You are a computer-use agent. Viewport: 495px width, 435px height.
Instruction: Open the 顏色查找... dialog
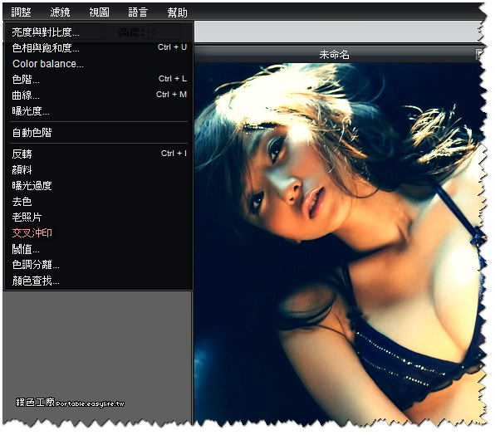tap(99, 281)
